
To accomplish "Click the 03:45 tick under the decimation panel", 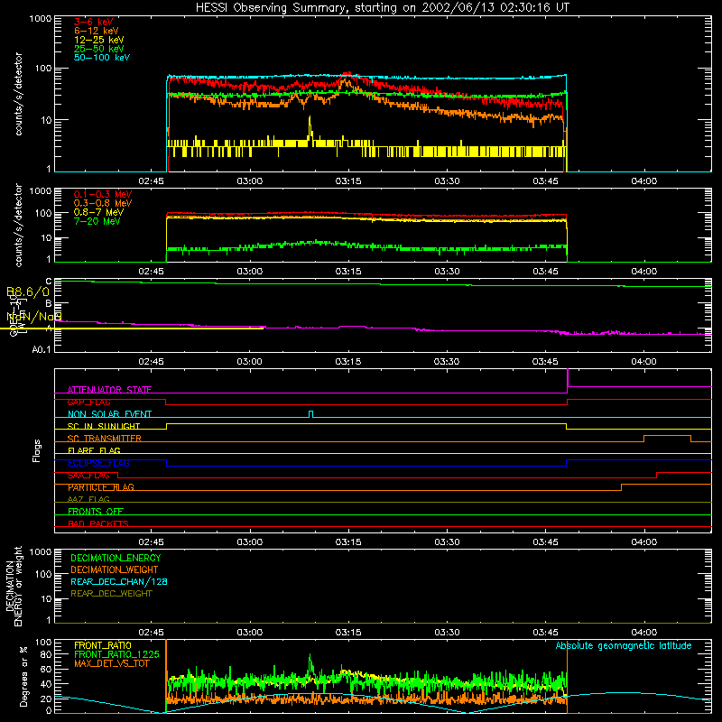I will coord(545,633).
